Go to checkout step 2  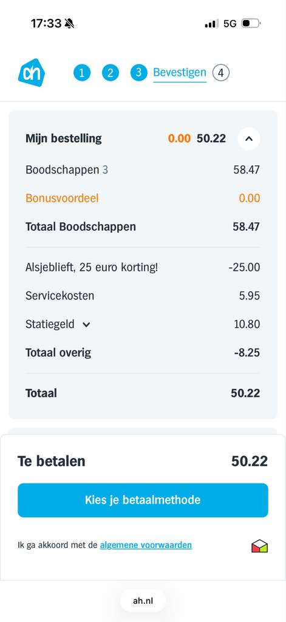point(111,73)
